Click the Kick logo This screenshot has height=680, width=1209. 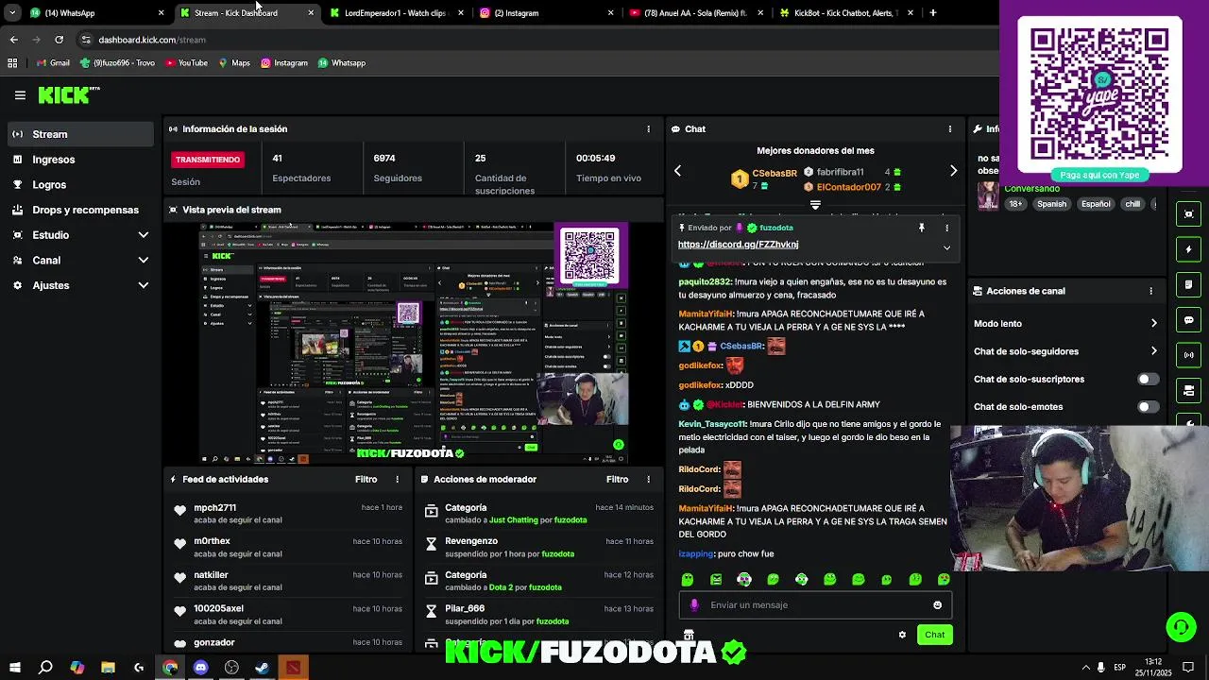[x=68, y=94]
